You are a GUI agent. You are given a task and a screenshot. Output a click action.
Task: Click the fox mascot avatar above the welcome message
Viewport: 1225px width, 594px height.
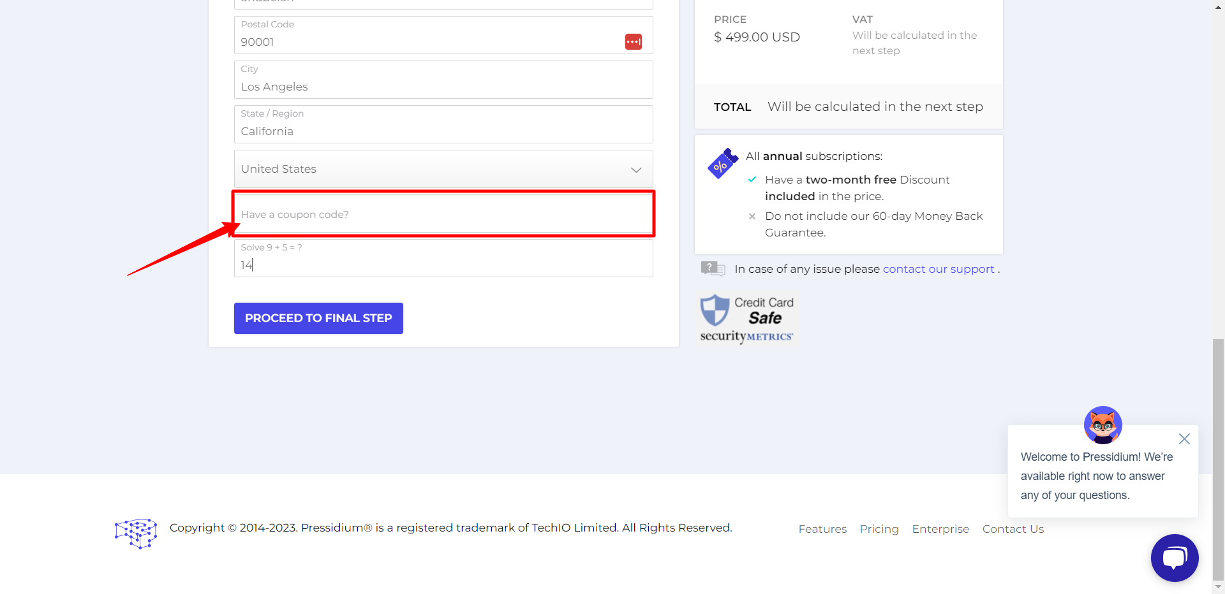pos(1103,424)
